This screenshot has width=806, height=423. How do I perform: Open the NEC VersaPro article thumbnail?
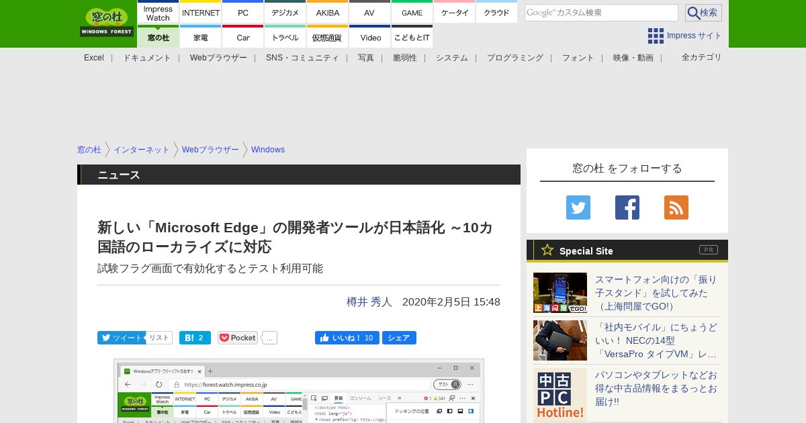560,340
